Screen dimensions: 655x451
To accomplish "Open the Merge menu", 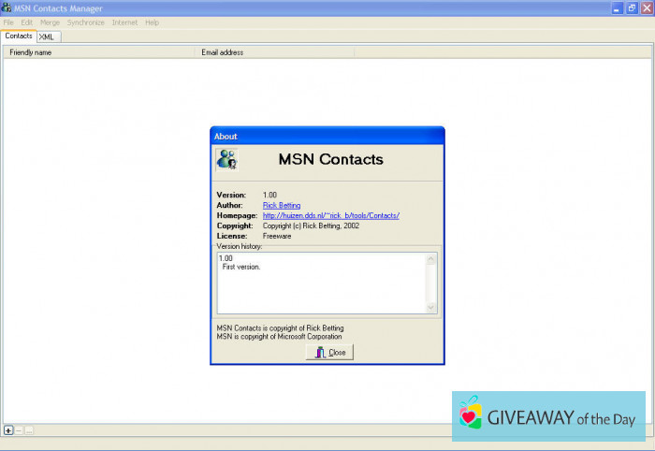I will [x=50, y=22].
